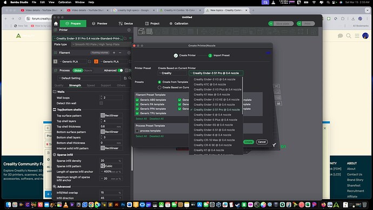Add a filament with the plus icon
The width and height of the screenshot is (373, 210).
pyautogui.click(x=114, y=52)
